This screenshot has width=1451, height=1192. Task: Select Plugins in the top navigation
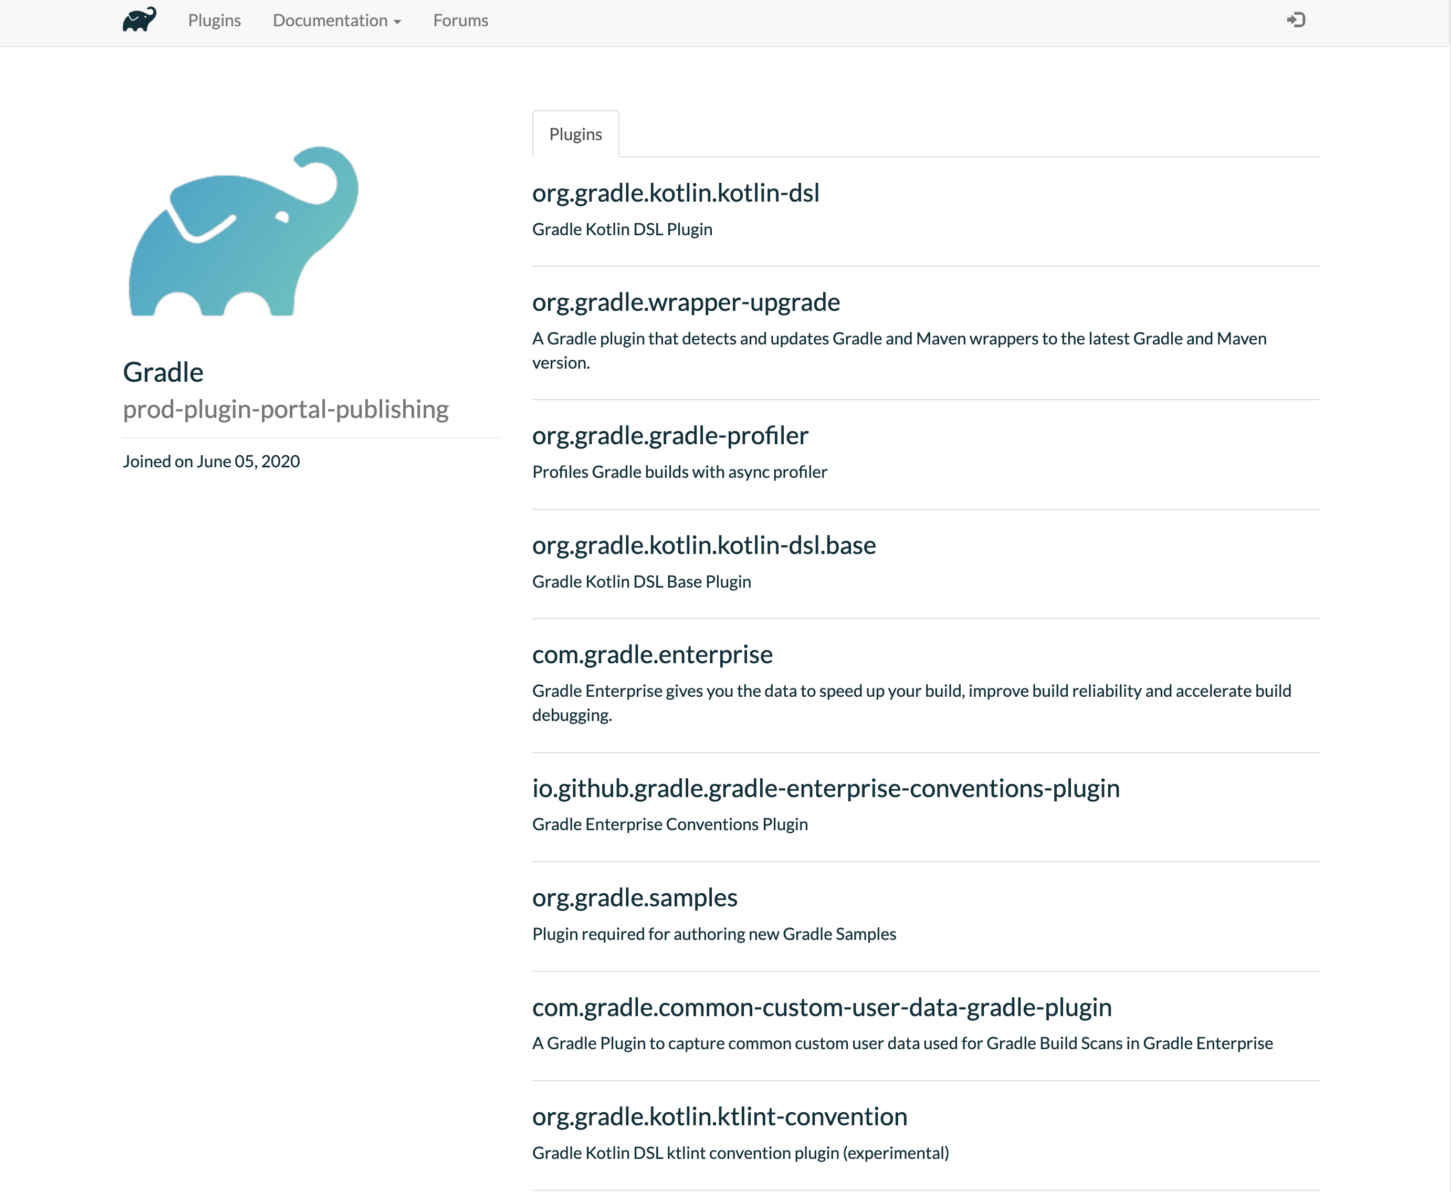(x=214, y=20)
